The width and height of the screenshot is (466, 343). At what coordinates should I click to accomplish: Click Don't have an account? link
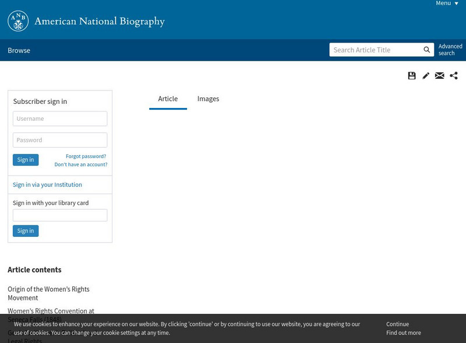[x=81, y=164]
